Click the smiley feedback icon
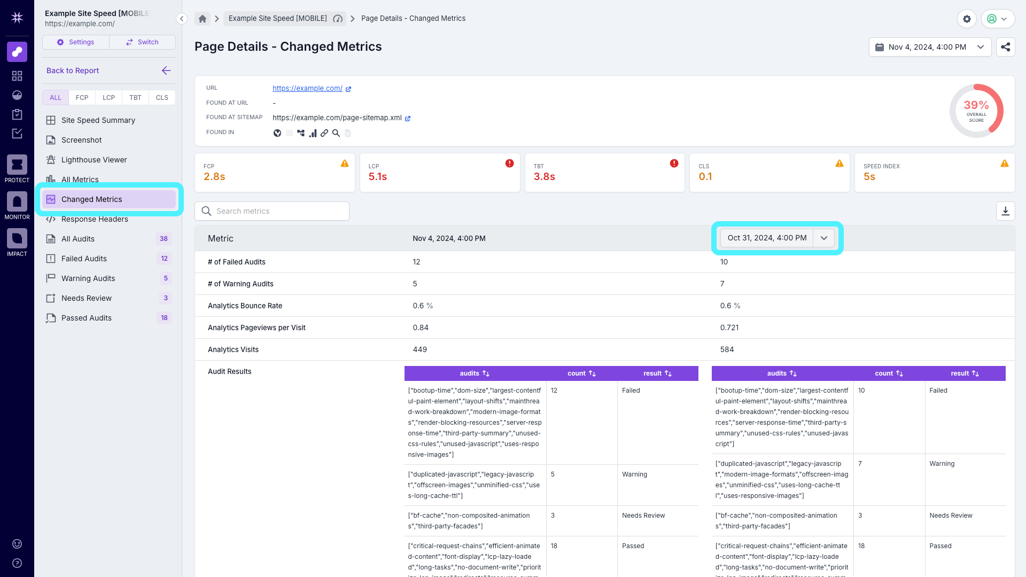This screenshot has height=577, width=1026. 17,544
